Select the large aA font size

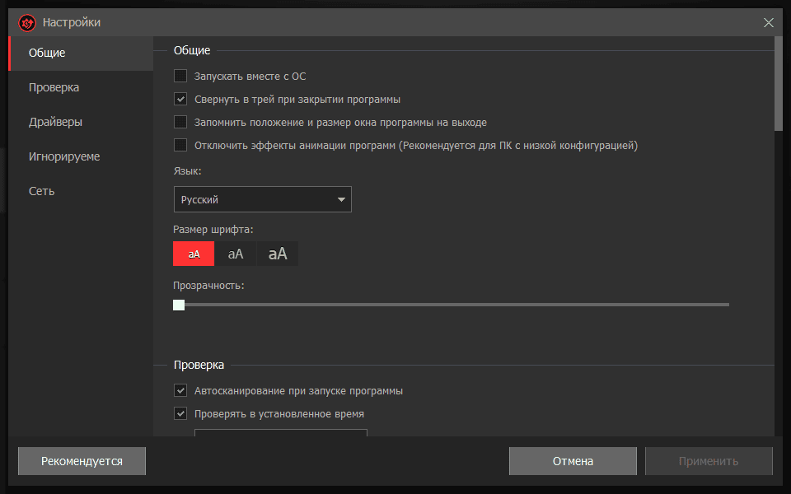click(x=278, y=254)
